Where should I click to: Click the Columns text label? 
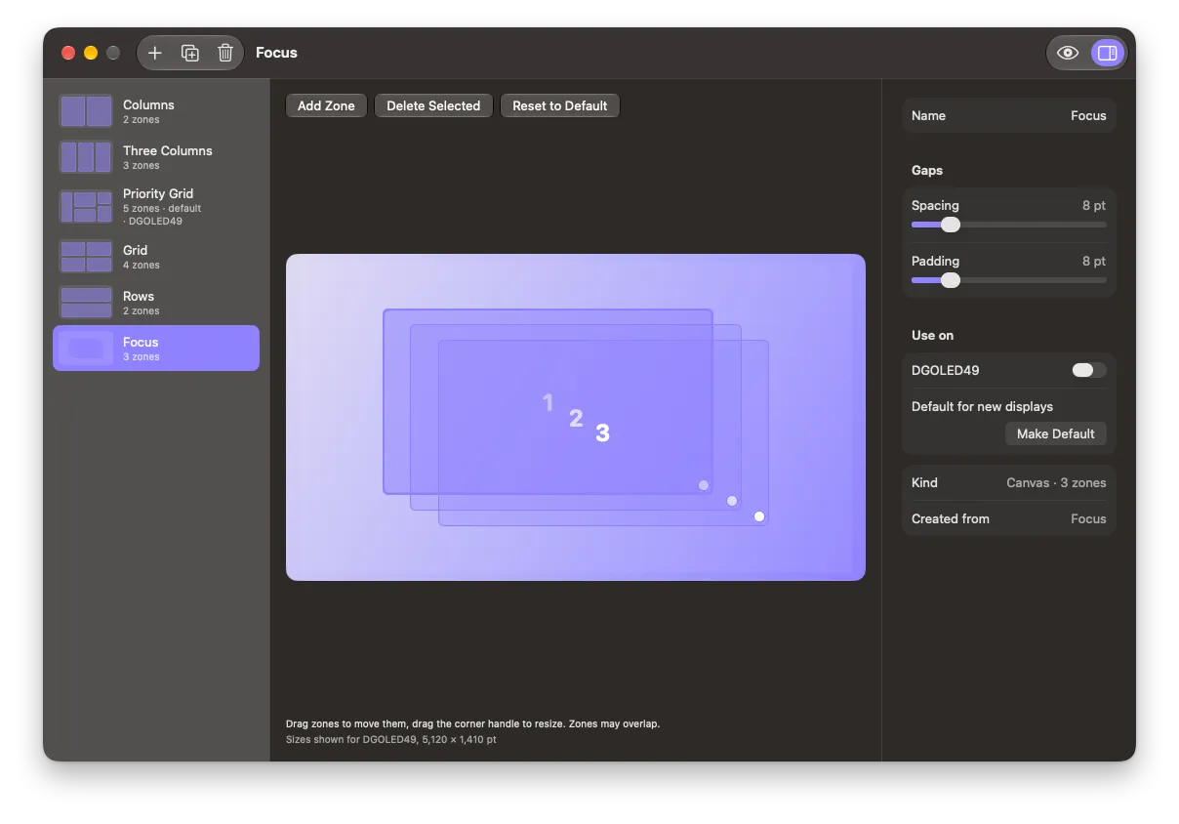(148, 104)
